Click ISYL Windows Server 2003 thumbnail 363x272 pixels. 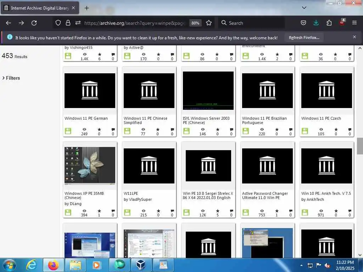(208, 91)
